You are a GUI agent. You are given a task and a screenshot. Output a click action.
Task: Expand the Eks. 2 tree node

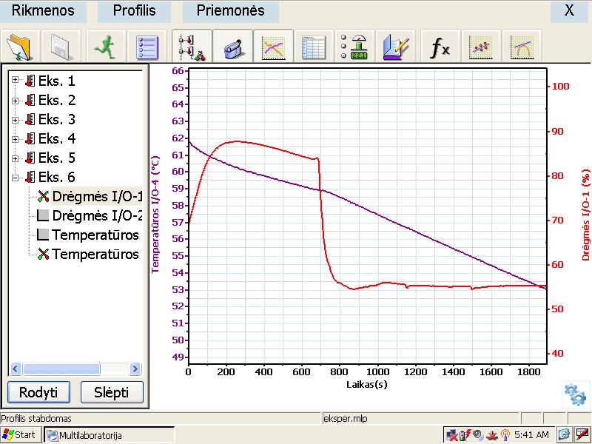pos(15,101)
